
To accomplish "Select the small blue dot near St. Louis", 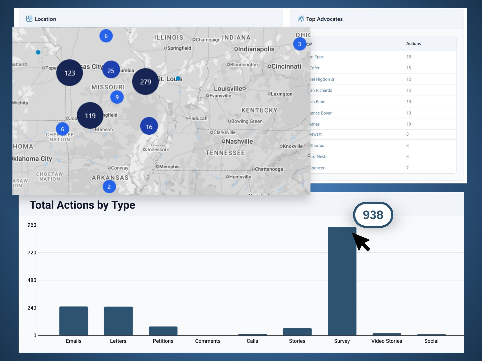I will pos(178,78).
